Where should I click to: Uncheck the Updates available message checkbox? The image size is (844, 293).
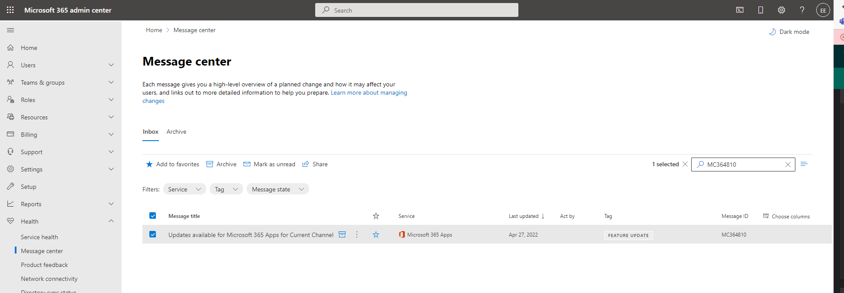pos(153,234)
